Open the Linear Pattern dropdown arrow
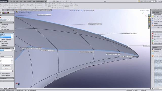The image size is (162, 91). pyautogui.click(x=49, y=8)
